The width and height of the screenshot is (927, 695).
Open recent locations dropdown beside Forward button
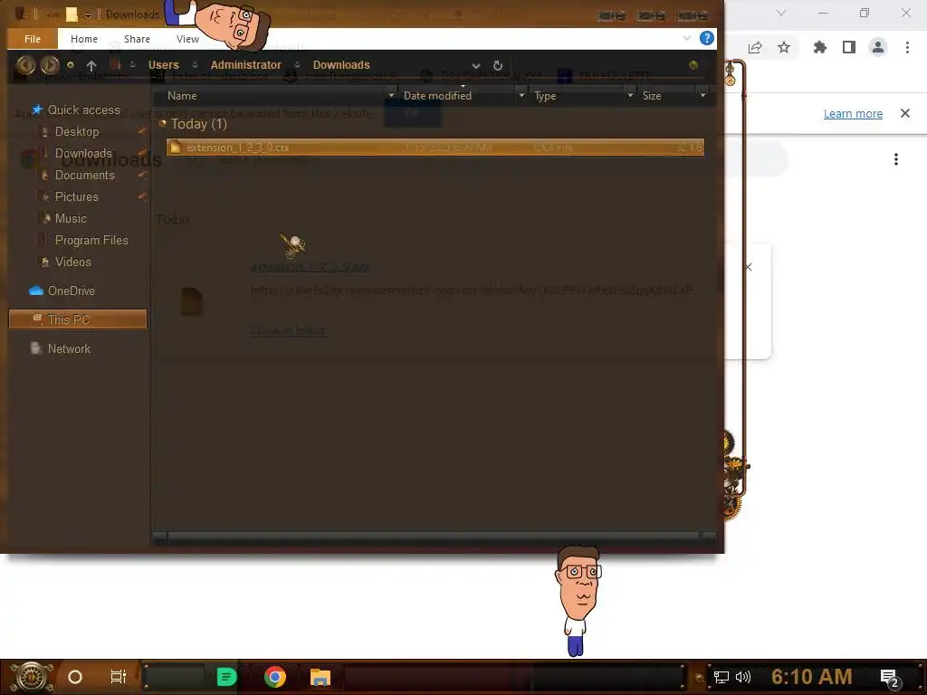71,64
